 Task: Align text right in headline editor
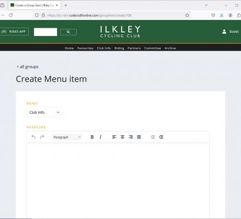click(130, 137)
